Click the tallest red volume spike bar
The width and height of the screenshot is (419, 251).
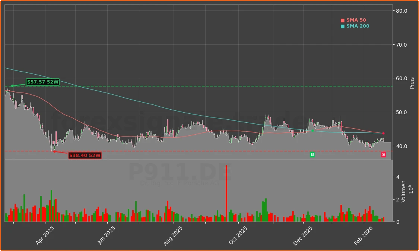(227, 192)
